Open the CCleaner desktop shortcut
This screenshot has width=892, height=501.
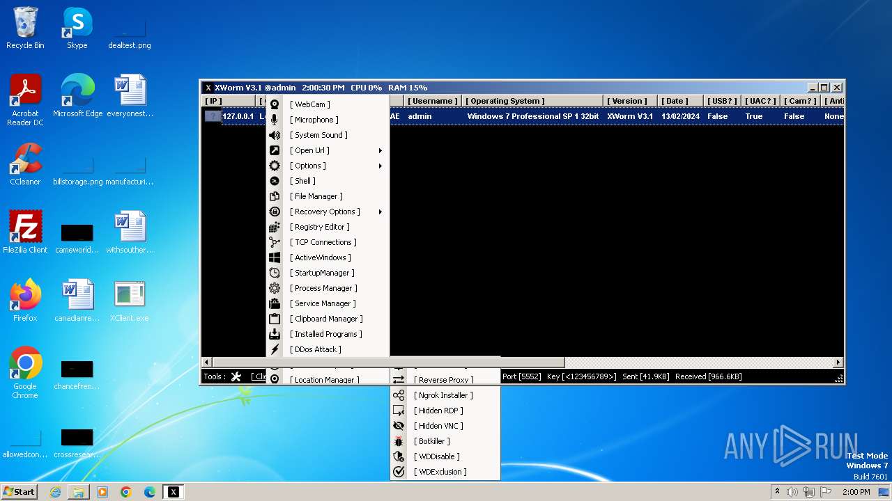pyautogui.click(x=25, y=164)
